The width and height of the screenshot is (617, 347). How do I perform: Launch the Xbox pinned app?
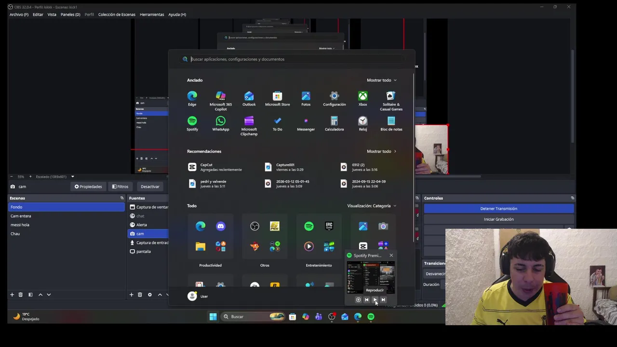click(x=362, y=98)
